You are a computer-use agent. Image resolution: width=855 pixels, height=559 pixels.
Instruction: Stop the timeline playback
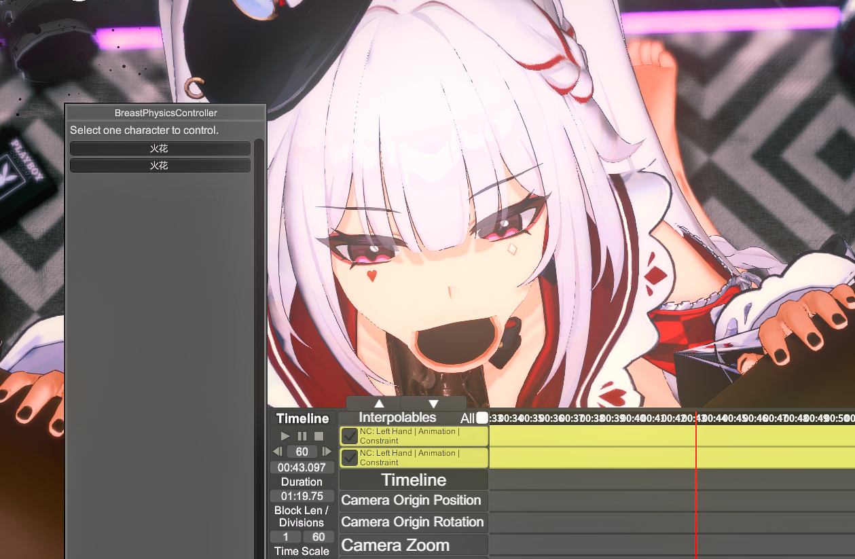point(319,436)
